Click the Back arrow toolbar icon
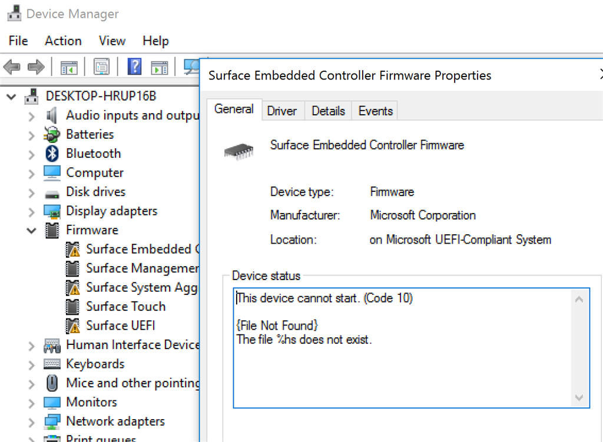The width and height of the screenshot is (603, 442). pos(12,67)
